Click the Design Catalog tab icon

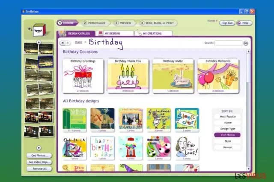click(x=62, y=32)
